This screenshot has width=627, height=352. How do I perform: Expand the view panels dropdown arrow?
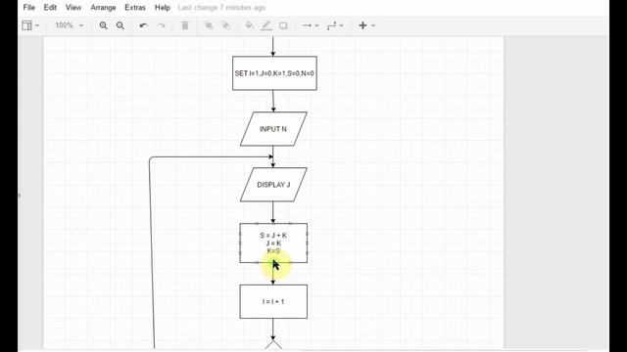pyautogui.click(x=37, y=25)
